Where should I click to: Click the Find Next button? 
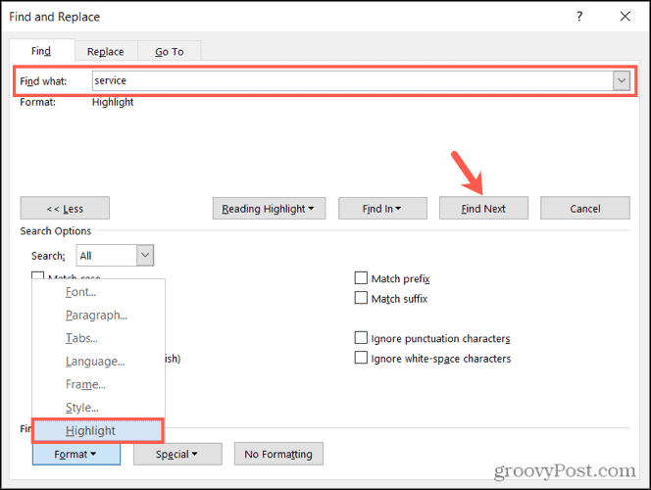[484, 208]
